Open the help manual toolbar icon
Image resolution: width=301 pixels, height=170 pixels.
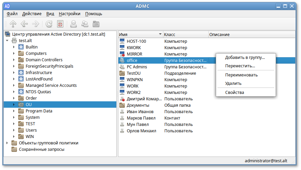(60, 24)
